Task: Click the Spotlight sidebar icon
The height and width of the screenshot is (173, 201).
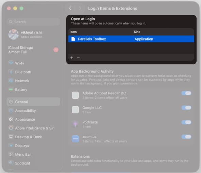Action: [11, 163]
